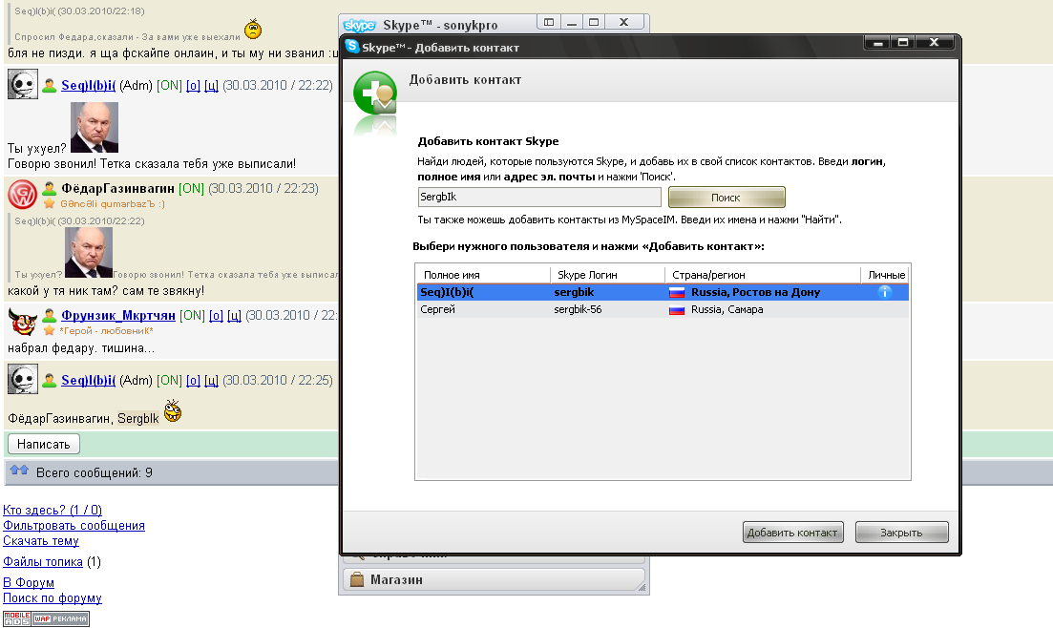Viewport: 1053px width, 628px height.
Task: Click the Russian flag in the Ростов на Дону row
Action: tap(676, 292)
